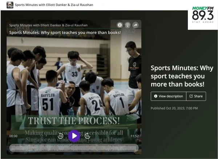Open episode info icon in player
The width and height of the screenshot is (218, 159).
pos(120,25)
